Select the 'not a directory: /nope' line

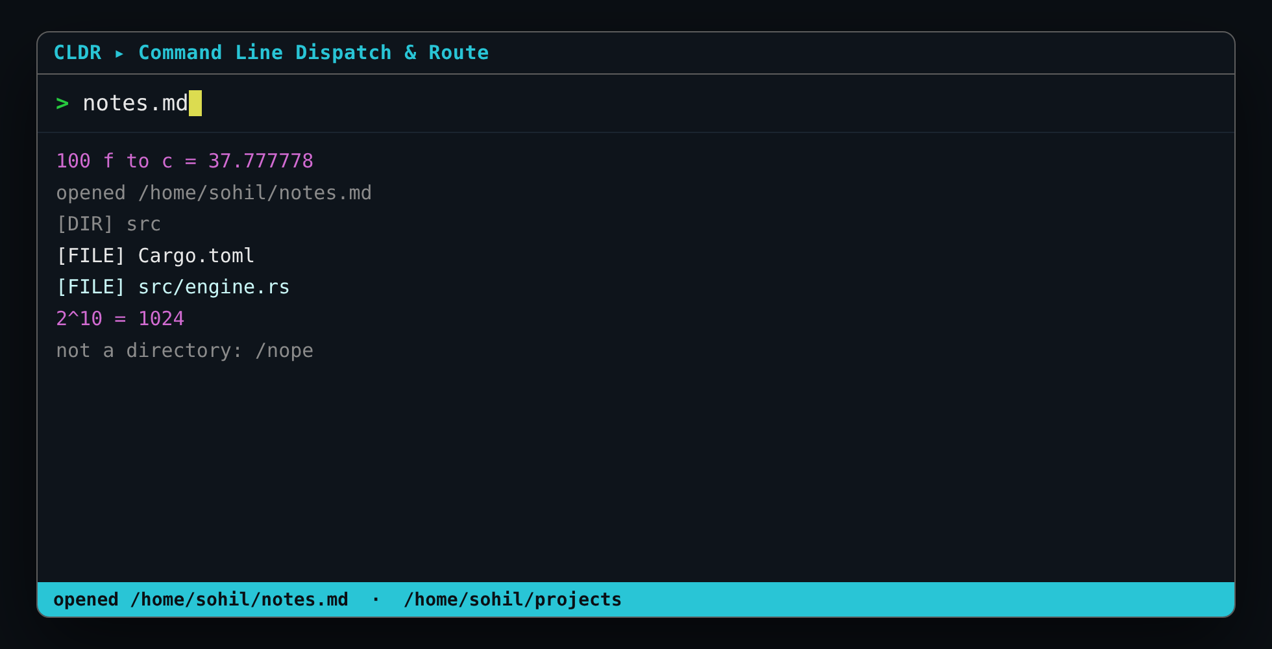click(x=185, y=350)
